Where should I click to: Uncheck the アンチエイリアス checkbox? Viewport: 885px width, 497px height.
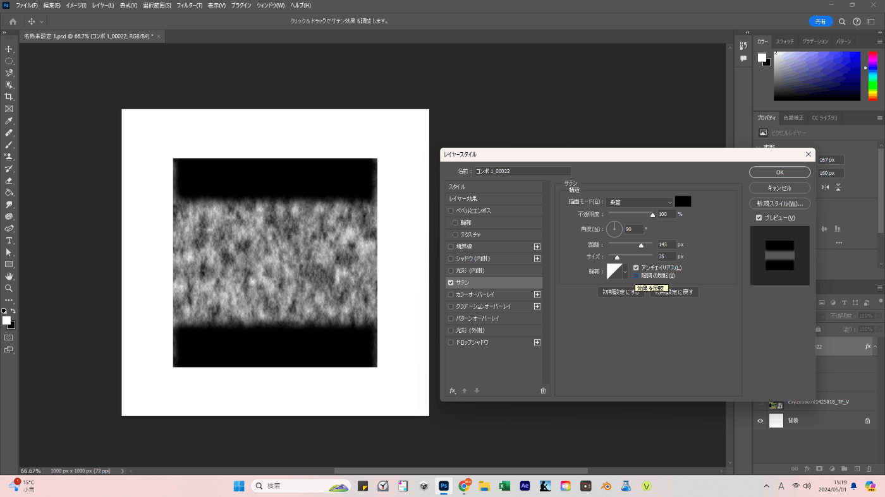[636, 268]
